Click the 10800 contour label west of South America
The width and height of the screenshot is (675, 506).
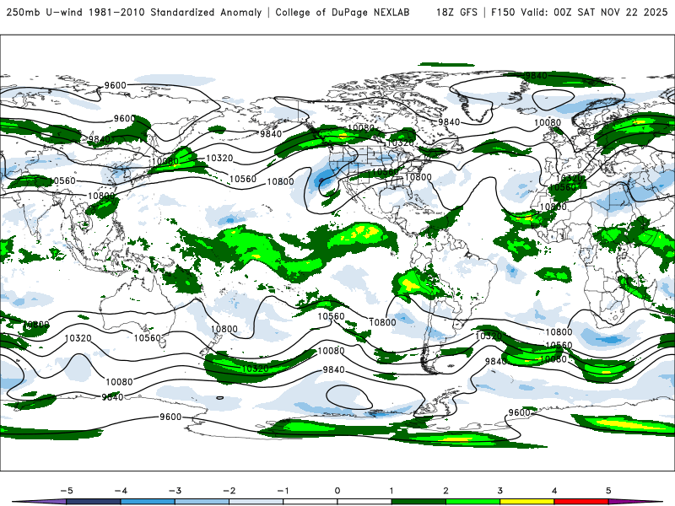tap(382, 322)
